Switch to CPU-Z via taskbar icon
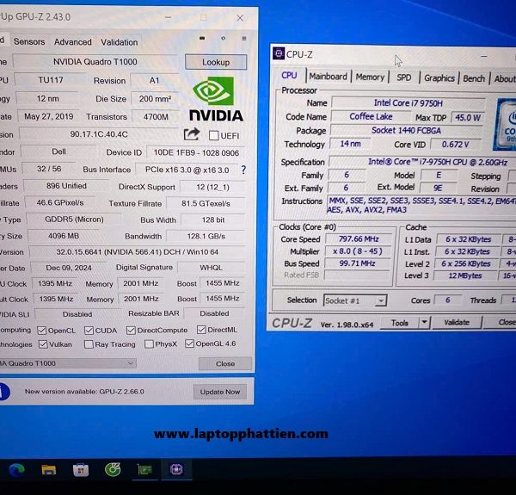Screen dimensions: 516x495 pyautogui.click(x=176, y=469)
